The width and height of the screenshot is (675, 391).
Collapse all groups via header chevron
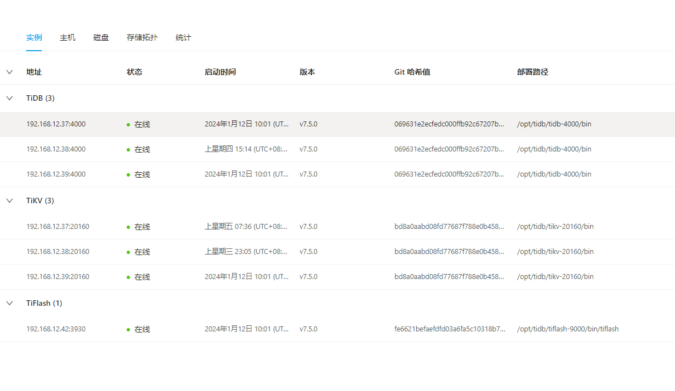point(9,72)
